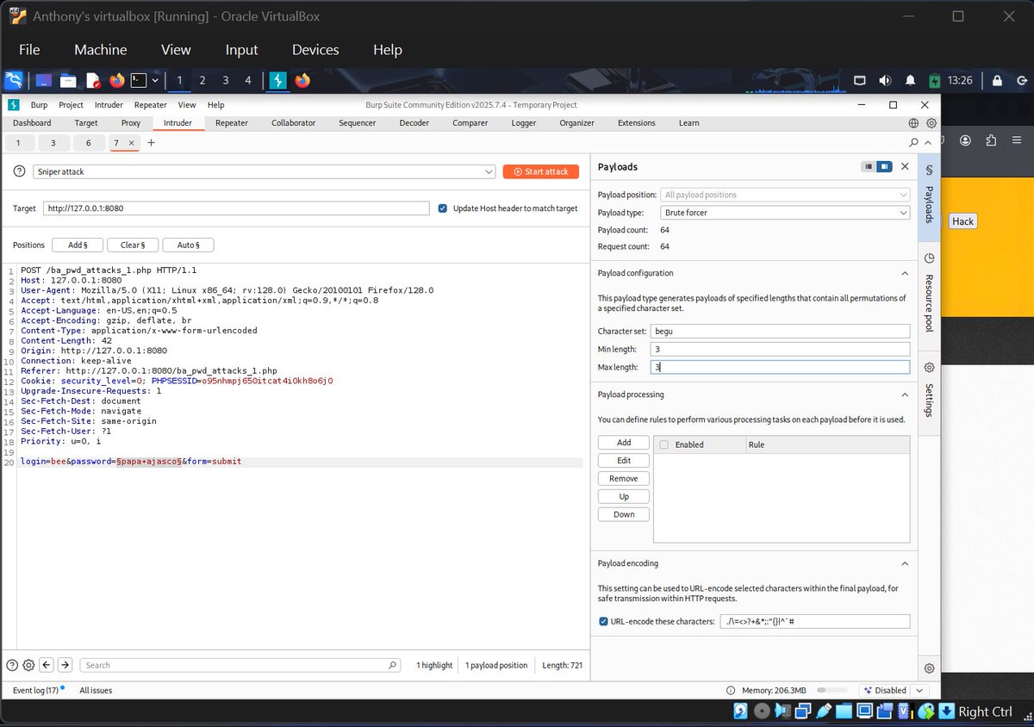The height and width of the screenshot is (727, 1034).
Task: Switch to the Firefox taskbar window after Burp icon
Action: pyautogui.click(x=302, y=80)
